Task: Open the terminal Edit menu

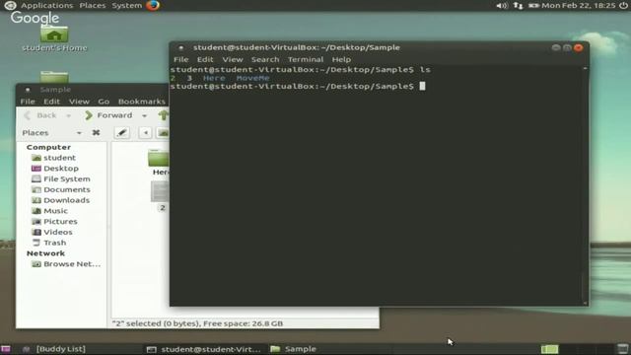Action: [x=205, y=59]
